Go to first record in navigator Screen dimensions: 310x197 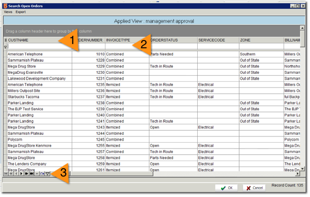coord(6,174)
